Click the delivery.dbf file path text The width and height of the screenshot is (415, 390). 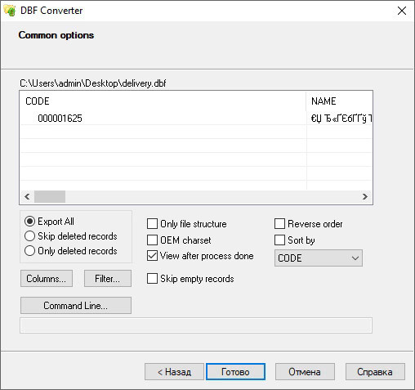click(93, 83)
